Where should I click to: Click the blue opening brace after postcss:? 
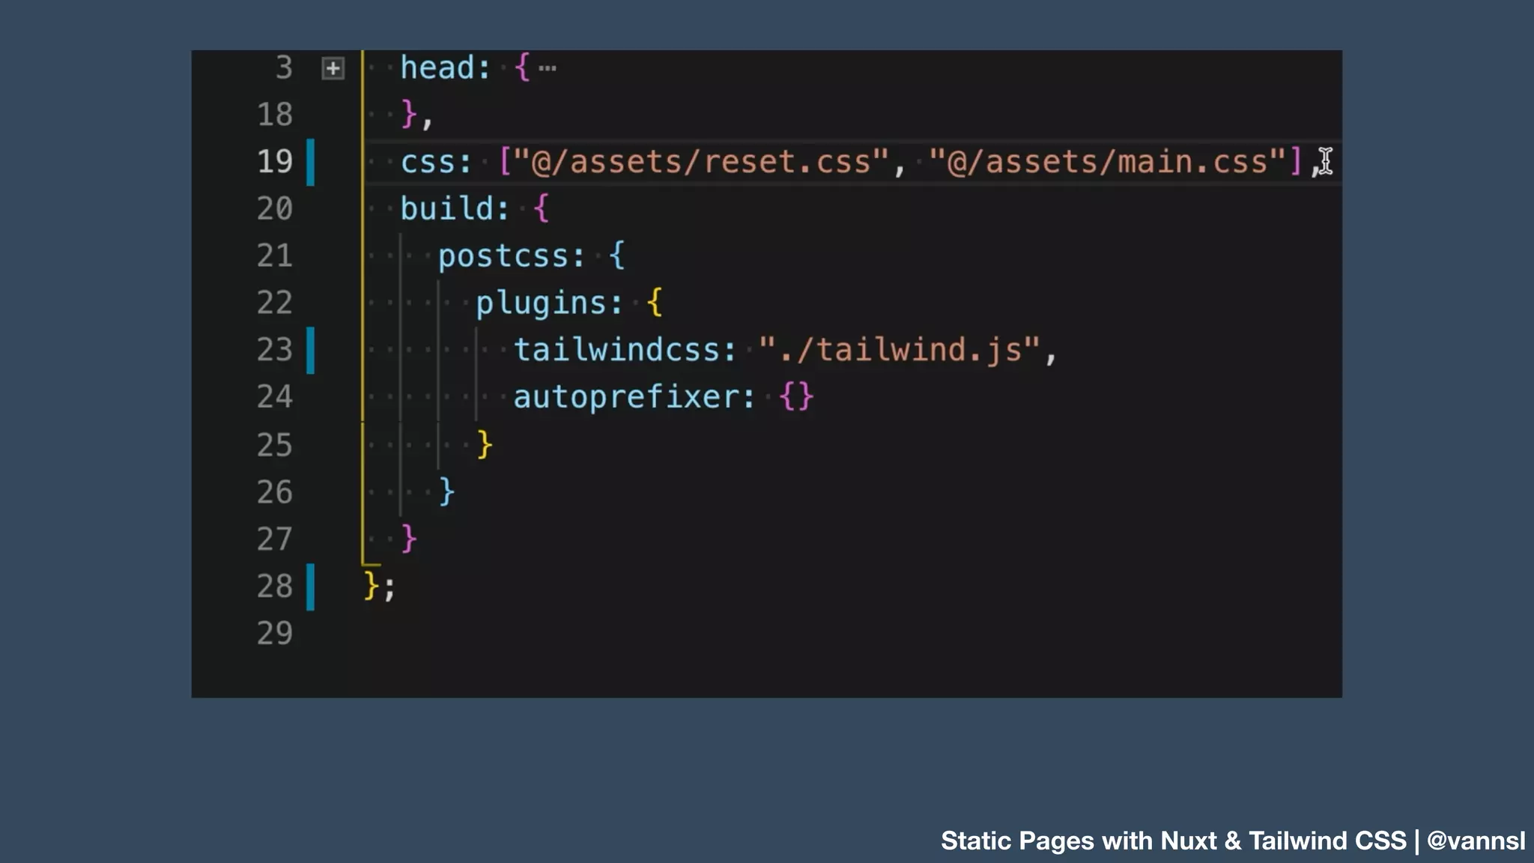tap(616, 256)
